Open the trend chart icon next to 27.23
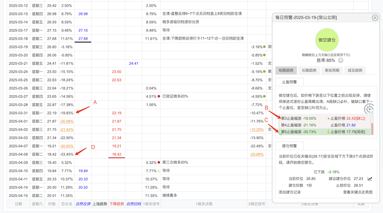The image size is (383, 213). pos(370,179)
